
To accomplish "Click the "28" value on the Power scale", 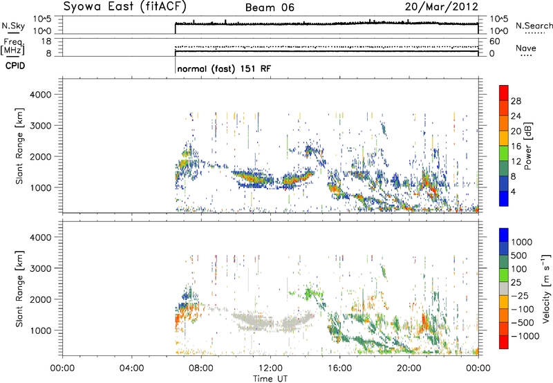I will (516, 101).
